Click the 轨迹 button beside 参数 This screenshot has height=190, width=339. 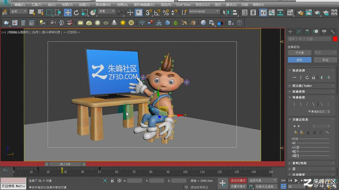click(325, 60)
